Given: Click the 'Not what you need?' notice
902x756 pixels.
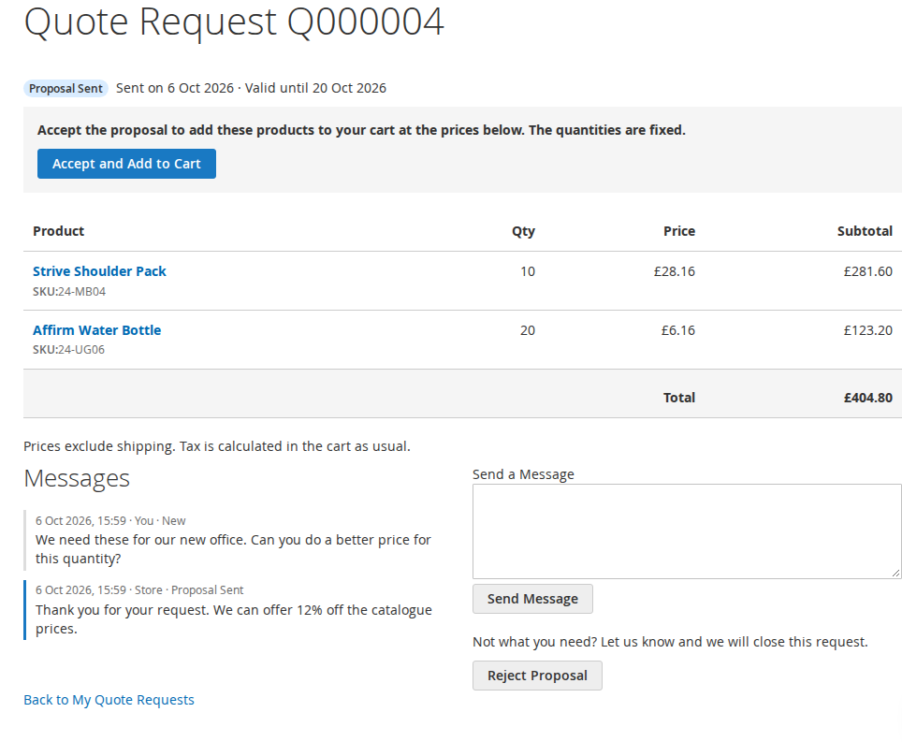Looking at the screenshot, I should point(670,642).
